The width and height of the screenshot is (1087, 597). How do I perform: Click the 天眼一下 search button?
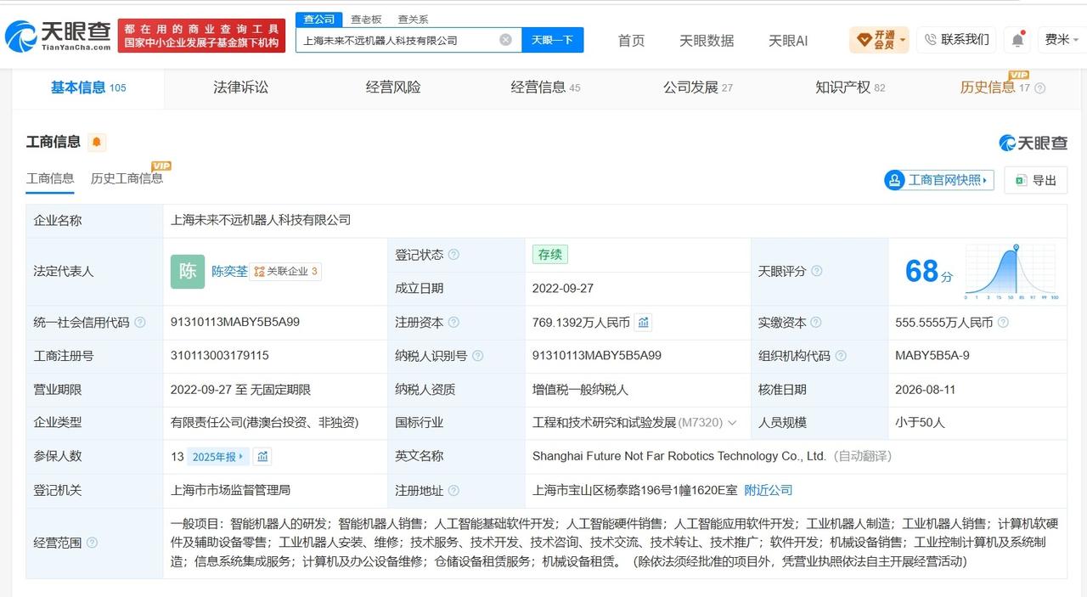[x=553, y=40]
